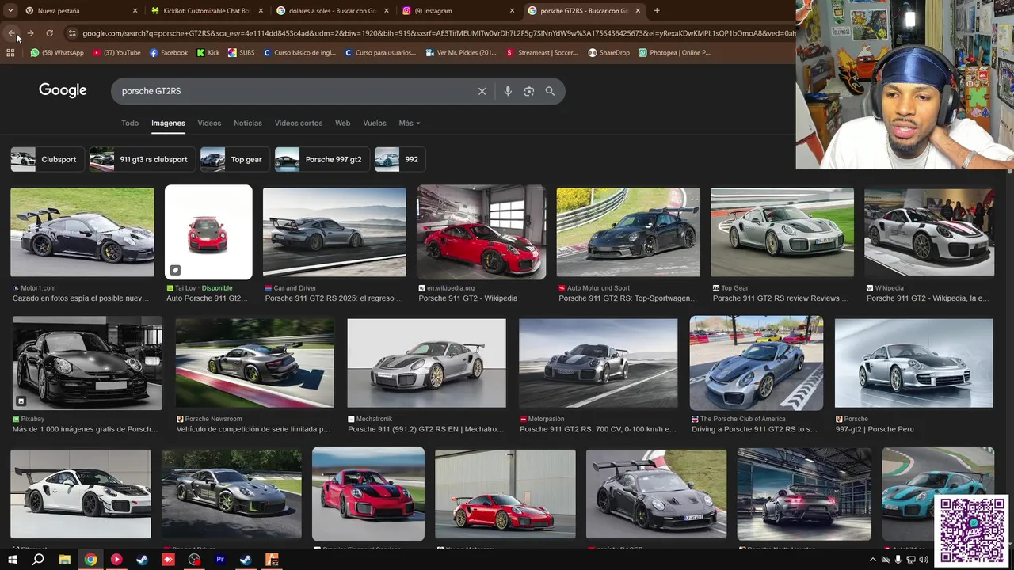Open Chrome apps grid in bookmarks bar

(10, 53)
